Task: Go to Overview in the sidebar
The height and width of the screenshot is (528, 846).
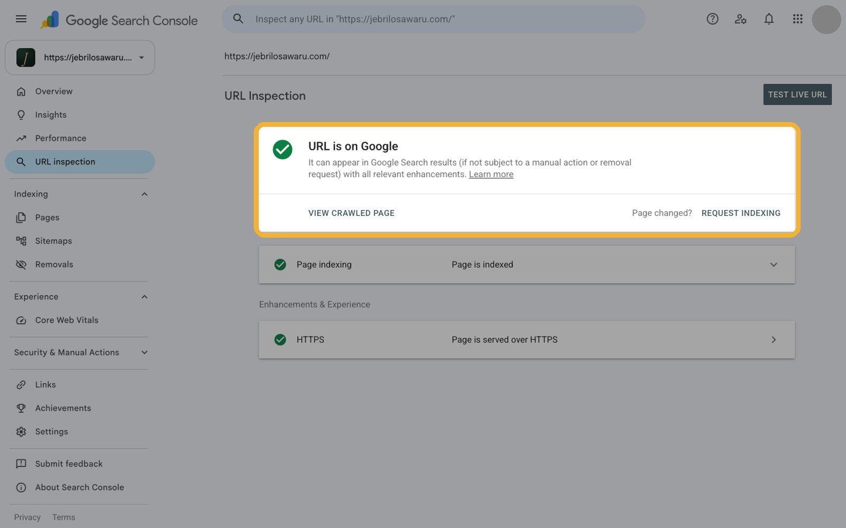Action: 80,91
